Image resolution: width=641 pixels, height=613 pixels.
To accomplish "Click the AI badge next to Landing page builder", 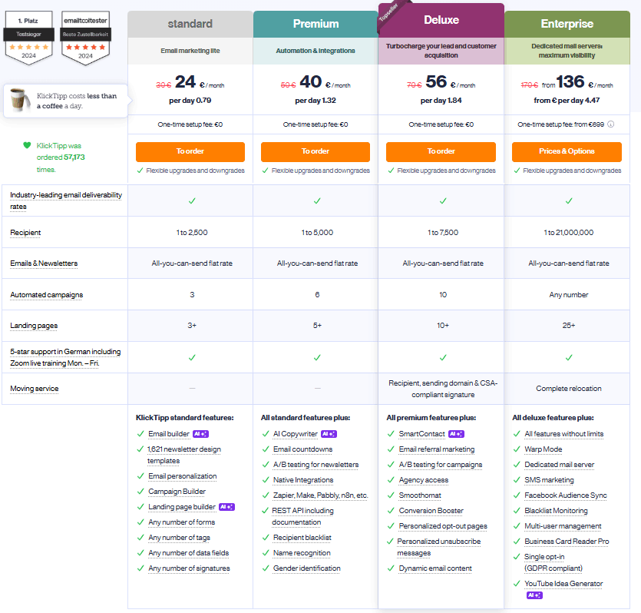I will coord(226,507).
